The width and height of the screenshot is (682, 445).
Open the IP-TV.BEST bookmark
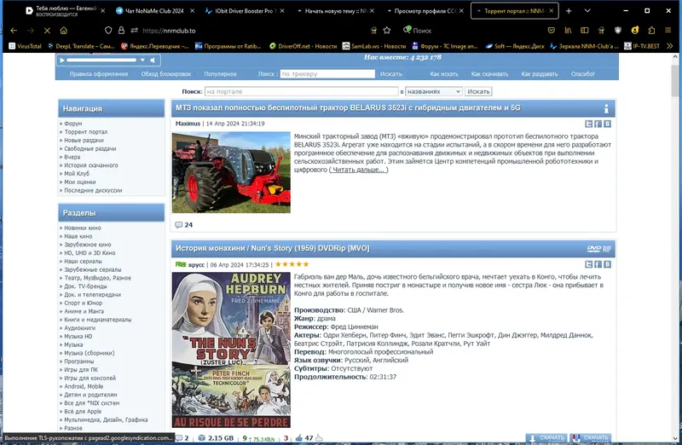click(x=642, y=46)
